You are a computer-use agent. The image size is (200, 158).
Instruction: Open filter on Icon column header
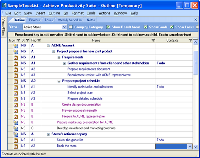[18, 40]
